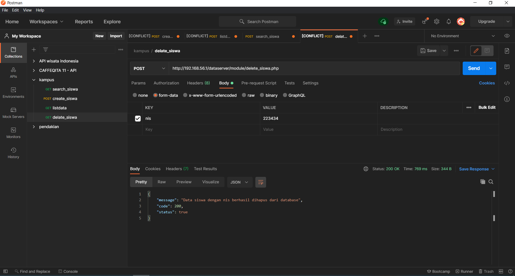The image size is (515, 276).
Task: Click the Send button
Action: tap(474, 68)
